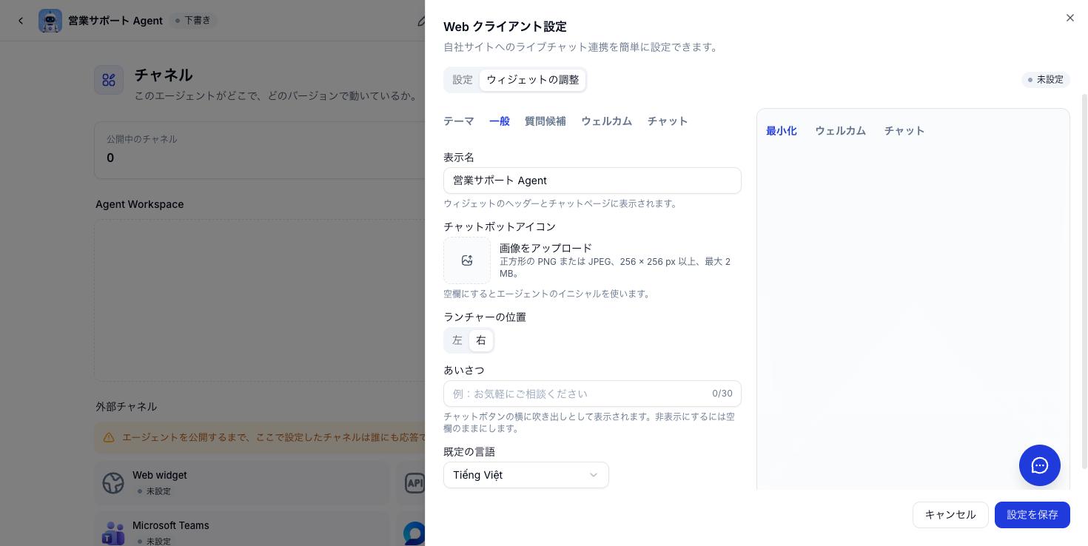Show the チャット preview tab
1088x546 pixels.
[904, 131]
